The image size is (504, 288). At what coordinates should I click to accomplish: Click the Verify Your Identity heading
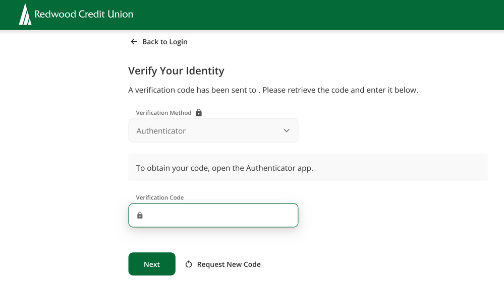click(176, 71)
